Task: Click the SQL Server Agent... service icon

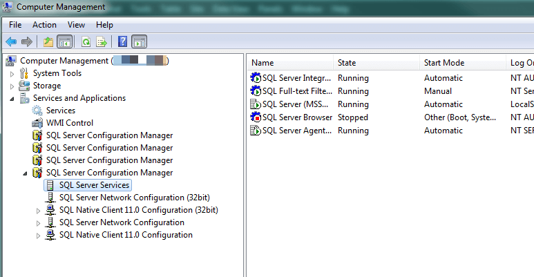Action: pyautogui.click(x=256, y=130)
